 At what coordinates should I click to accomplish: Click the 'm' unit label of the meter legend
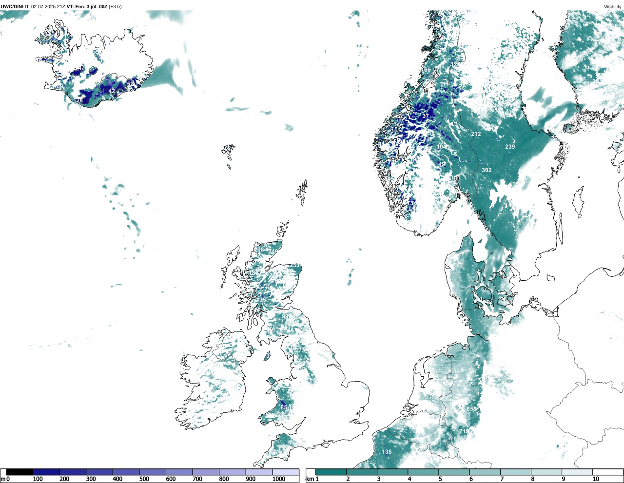[x=3, y=479]
